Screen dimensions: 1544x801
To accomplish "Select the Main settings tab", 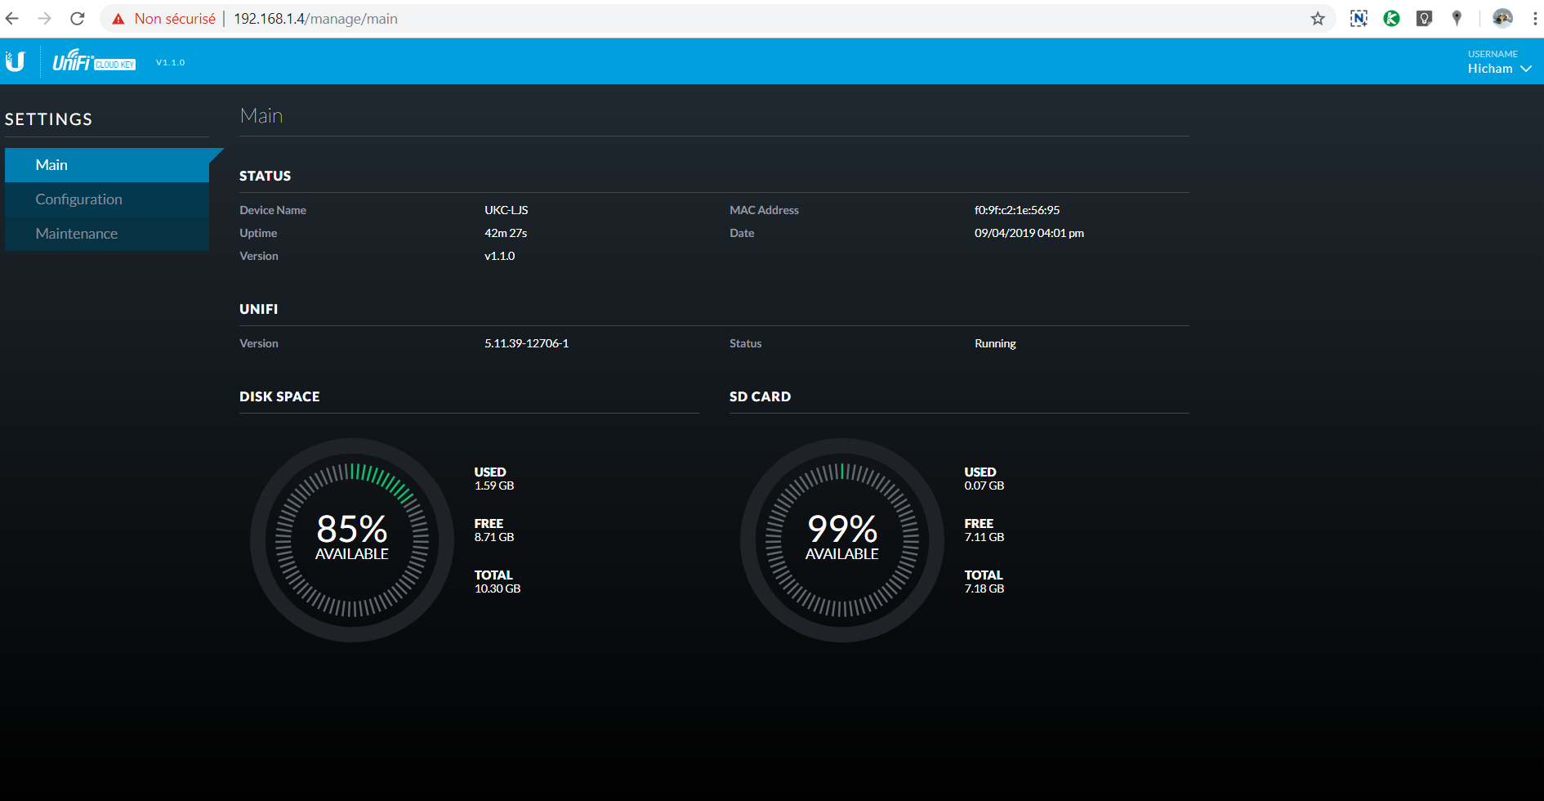I will (51, 165).
